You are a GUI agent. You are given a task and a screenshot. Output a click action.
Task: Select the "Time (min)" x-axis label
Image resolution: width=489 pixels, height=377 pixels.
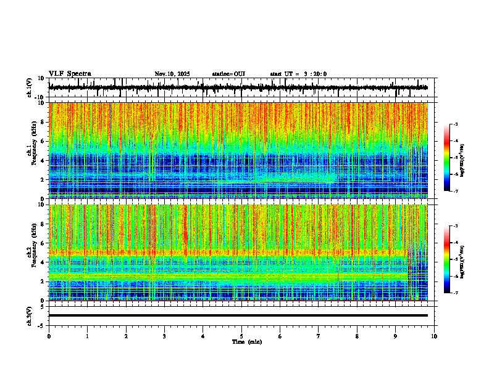[x=247, y=342]
